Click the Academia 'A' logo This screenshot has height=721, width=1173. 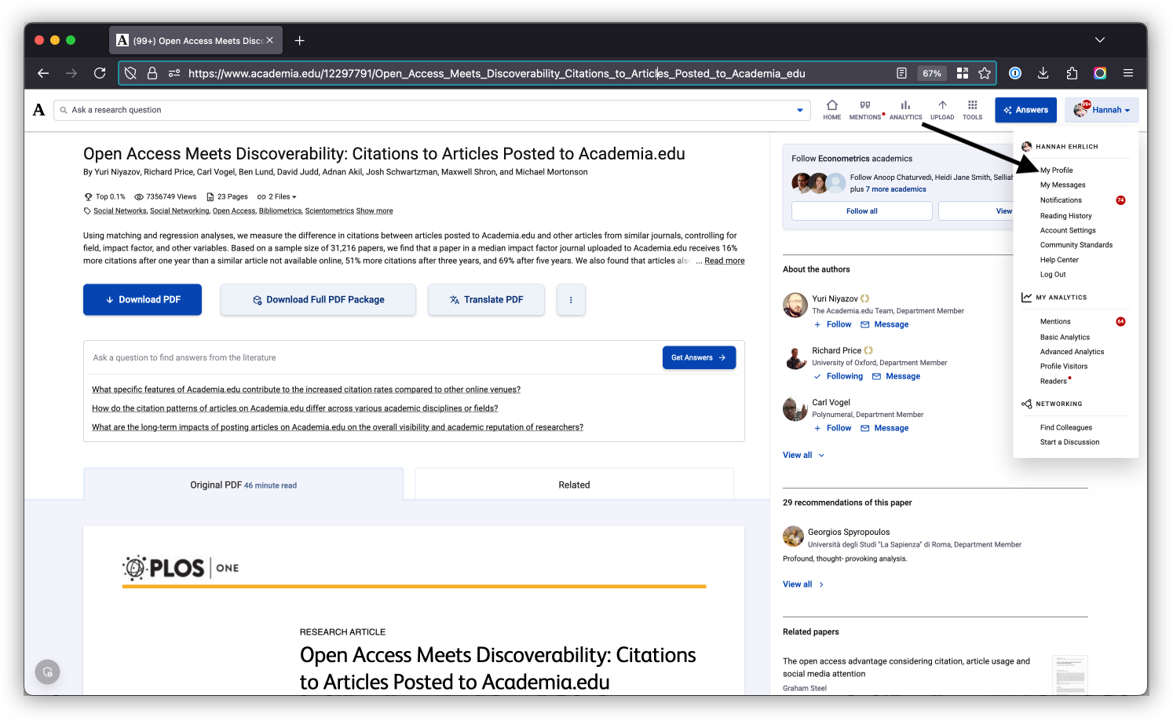38,110
